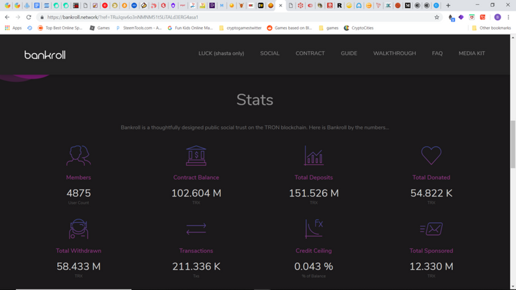Click the Total Sponsored envelope icon

point(431,229)
